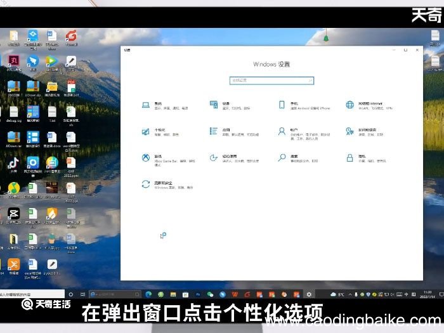This screenshot has width=444, height=333.
Task: Select the PDF document on desktop
Action: pyautogui.click(x=71, y=88)
